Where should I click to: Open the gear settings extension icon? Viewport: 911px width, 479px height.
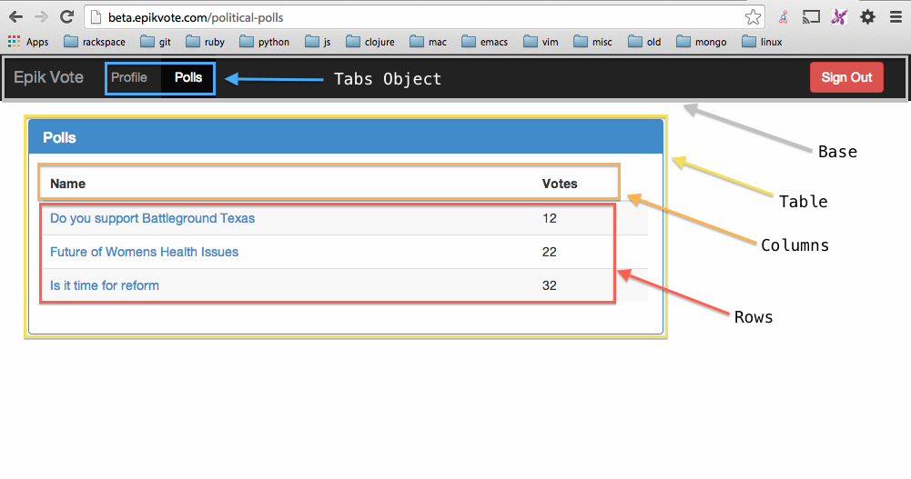867,17
